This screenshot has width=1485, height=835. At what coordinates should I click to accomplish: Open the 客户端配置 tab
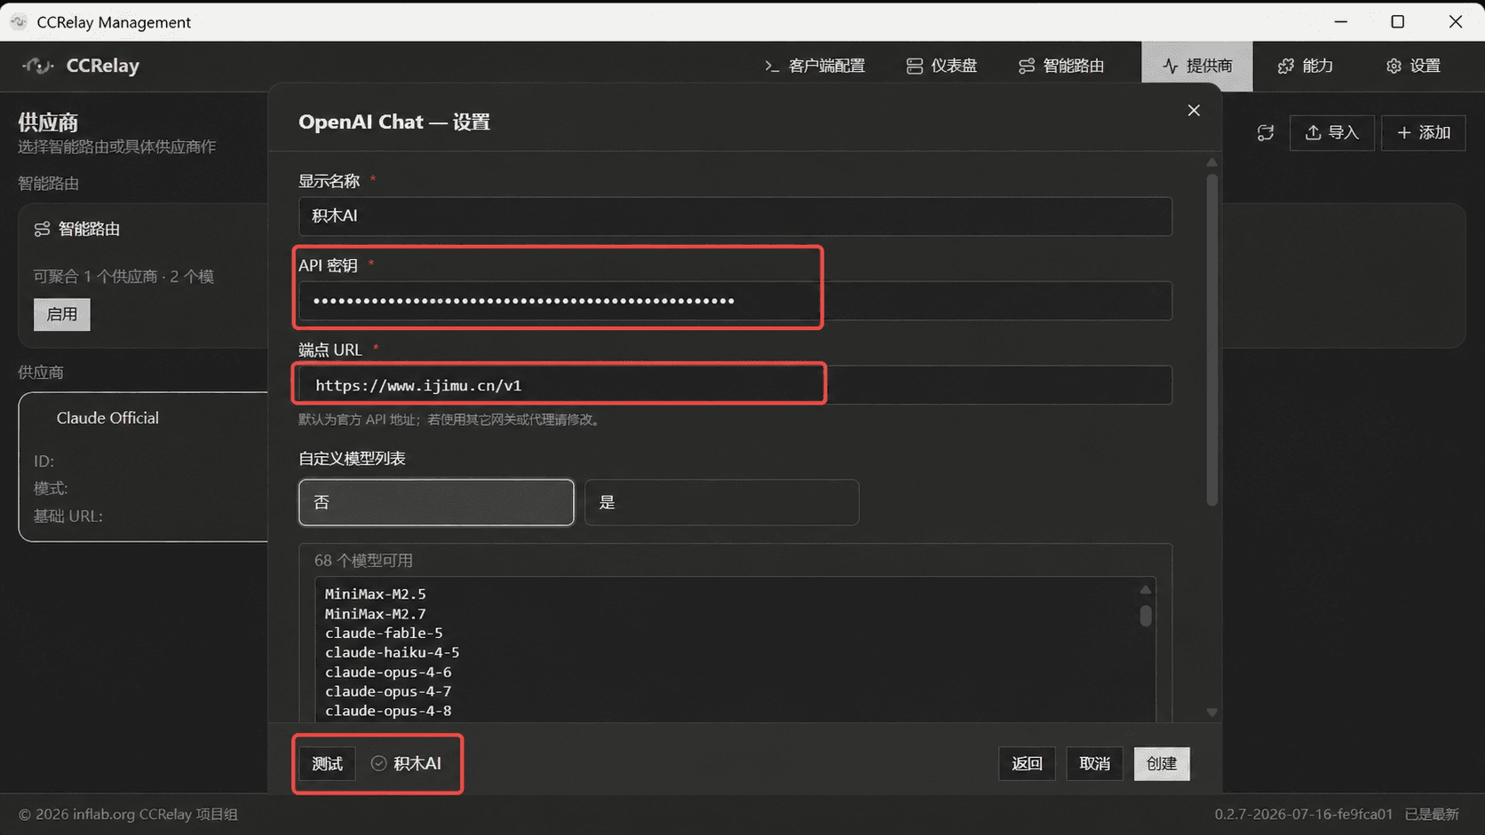point(814,66)
